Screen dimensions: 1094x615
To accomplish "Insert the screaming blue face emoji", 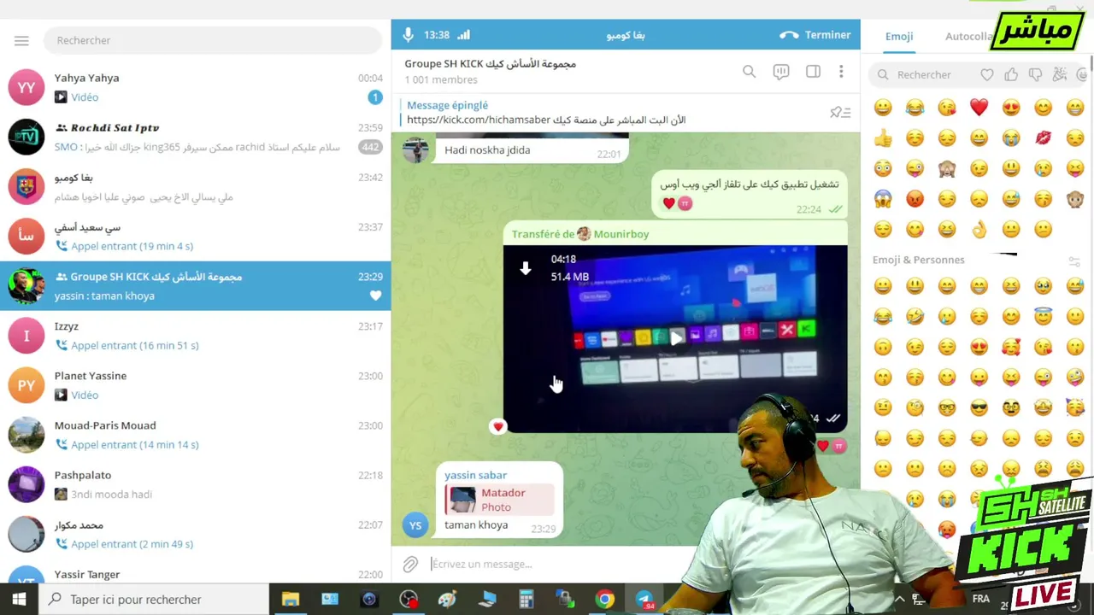I will point(883,199).
